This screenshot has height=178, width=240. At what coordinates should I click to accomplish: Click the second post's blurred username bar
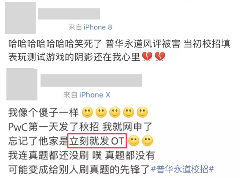(91, 80)
